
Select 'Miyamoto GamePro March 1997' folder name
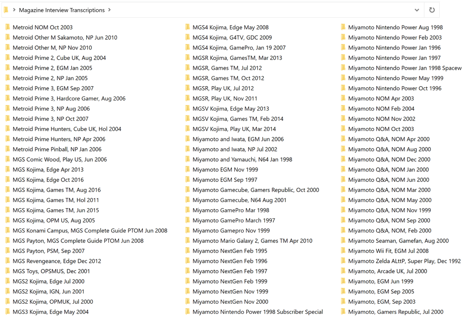coord(234,220)
